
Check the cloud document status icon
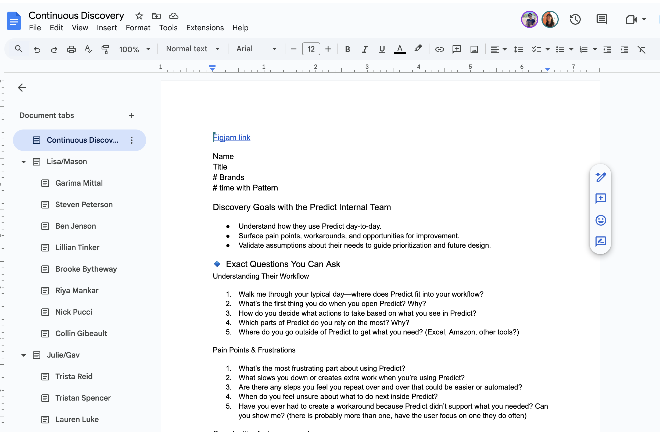click(x=174, y=16)
